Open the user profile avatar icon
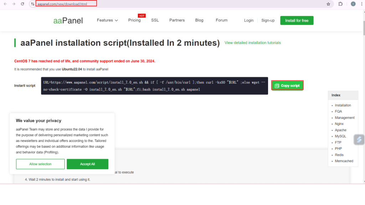 353,4
